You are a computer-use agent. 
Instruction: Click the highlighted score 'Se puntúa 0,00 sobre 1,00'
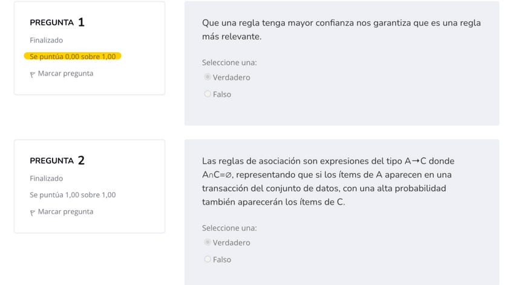pyautogui.click(x=73, y=56)
